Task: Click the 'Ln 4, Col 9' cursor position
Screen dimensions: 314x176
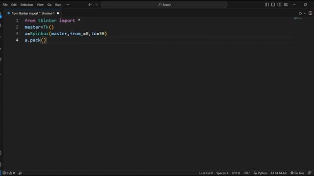Action: tap(206, 173)
